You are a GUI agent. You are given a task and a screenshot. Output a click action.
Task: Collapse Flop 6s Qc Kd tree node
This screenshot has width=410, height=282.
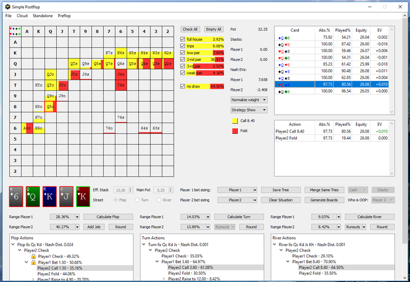13,244
